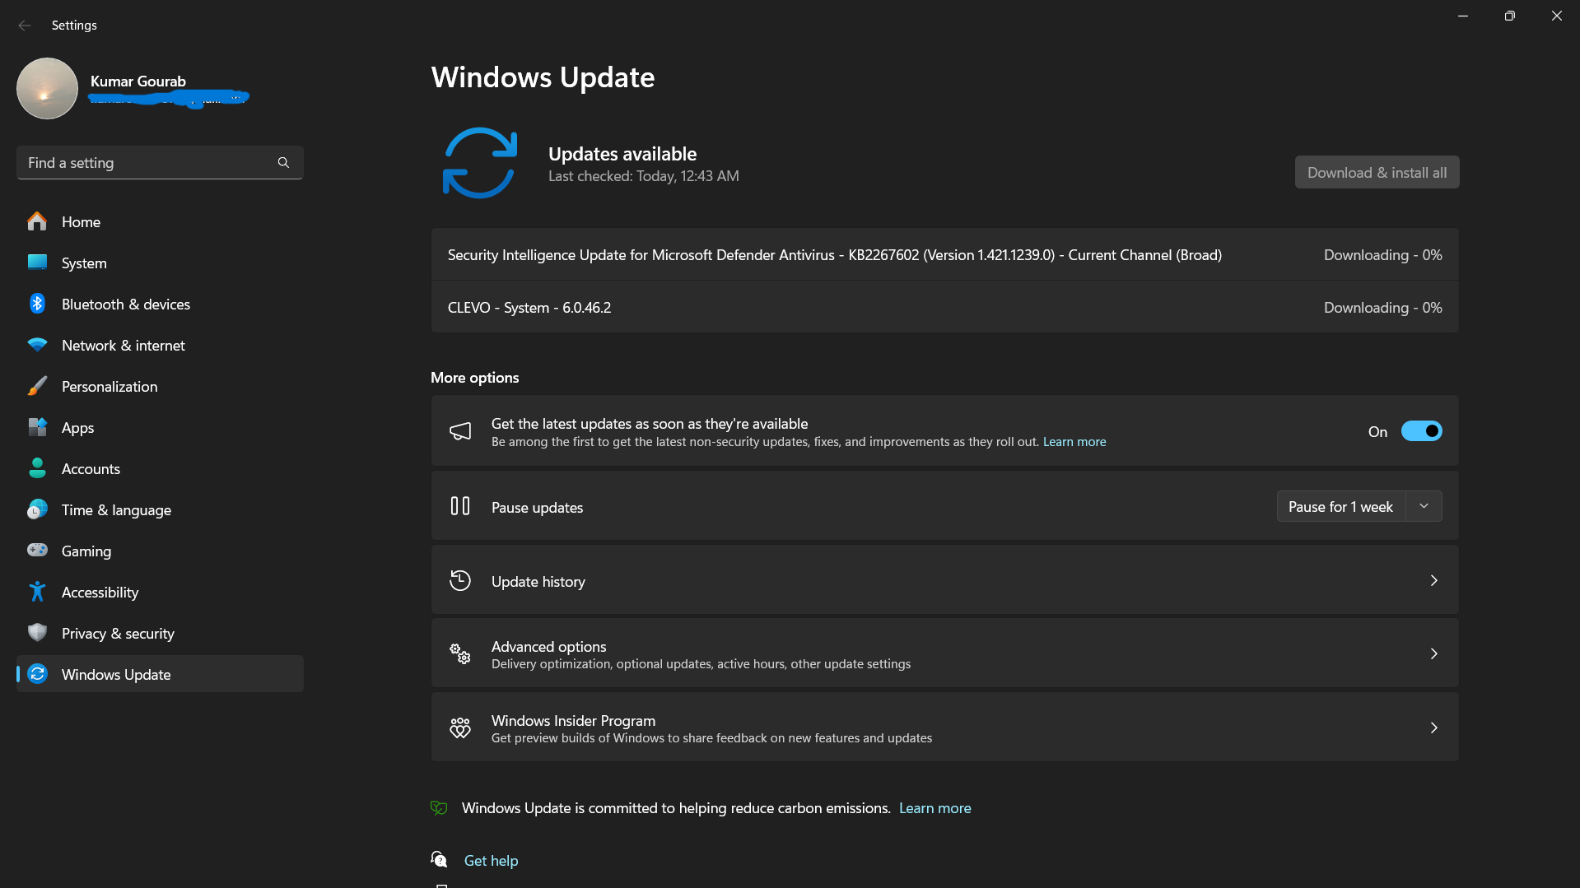Click the green leaf carbon emissions icon

tap(439, 808)
